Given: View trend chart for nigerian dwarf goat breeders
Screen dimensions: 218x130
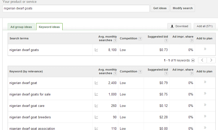Looking at the screenshot, I should 96,117.
